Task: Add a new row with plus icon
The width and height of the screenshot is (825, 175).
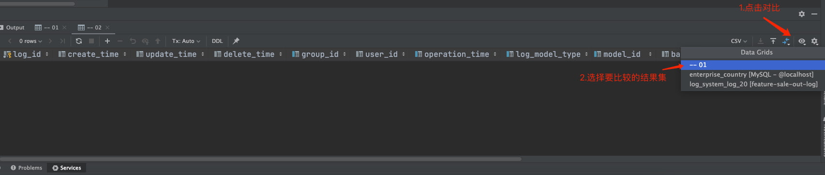Action: (107, 41)
